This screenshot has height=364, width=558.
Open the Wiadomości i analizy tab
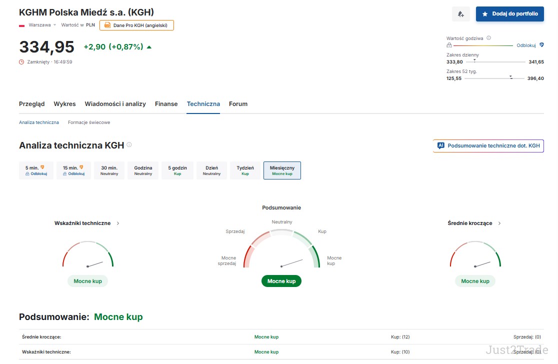pos(115,104)
